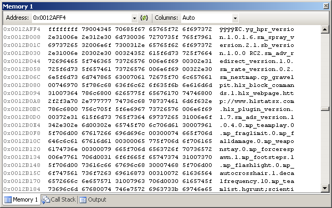Screen dimensions: 332x208
Task: Click the address label 0x0012B184
Action: point(22,189)
